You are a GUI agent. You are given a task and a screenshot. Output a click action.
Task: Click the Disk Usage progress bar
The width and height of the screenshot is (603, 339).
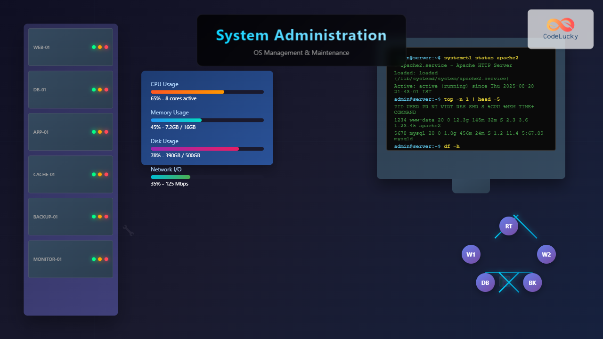point(207,148)
